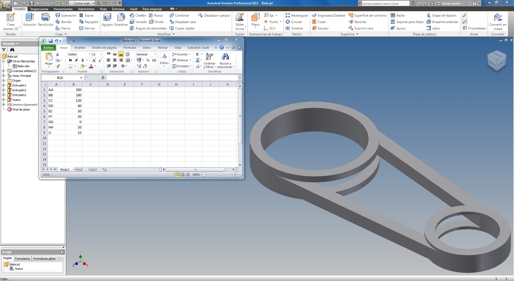The height and width of the screenshot is (281, 514).
Task: Click the Agujero hole tool
Action: pyautogui.click(x=107, y=20)
